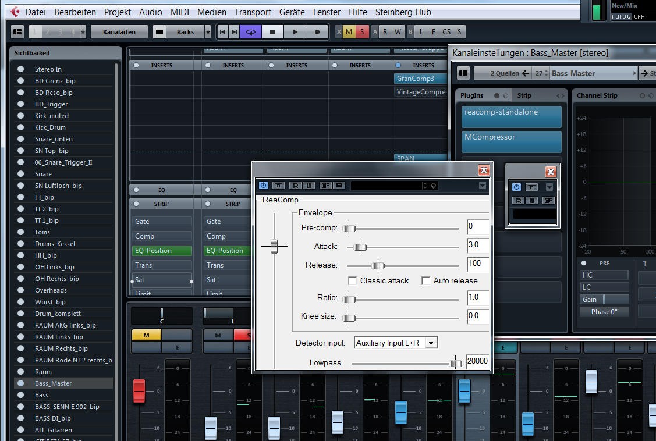Bypass all channel strips with CS button
The width and height of the screenshot is (656, 441).
click(446, 32)
